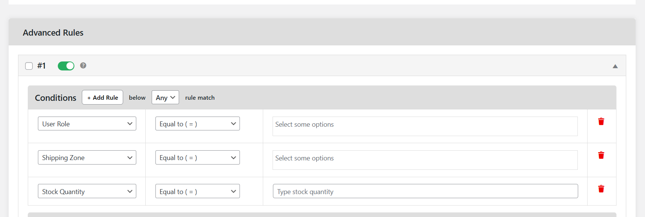Viewport: 645px width, 217px height.
Task: Open the User Role condition dropdown
Action: [87, 124]
